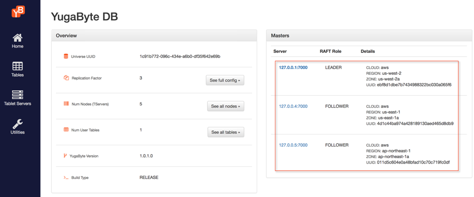Click the Overview panel header
The image size is (474, 197).
pos(154,35)
